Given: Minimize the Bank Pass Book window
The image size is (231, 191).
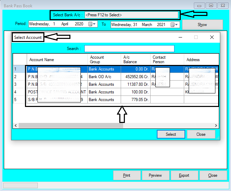Looking at the screenshot, I should [199, 6].
